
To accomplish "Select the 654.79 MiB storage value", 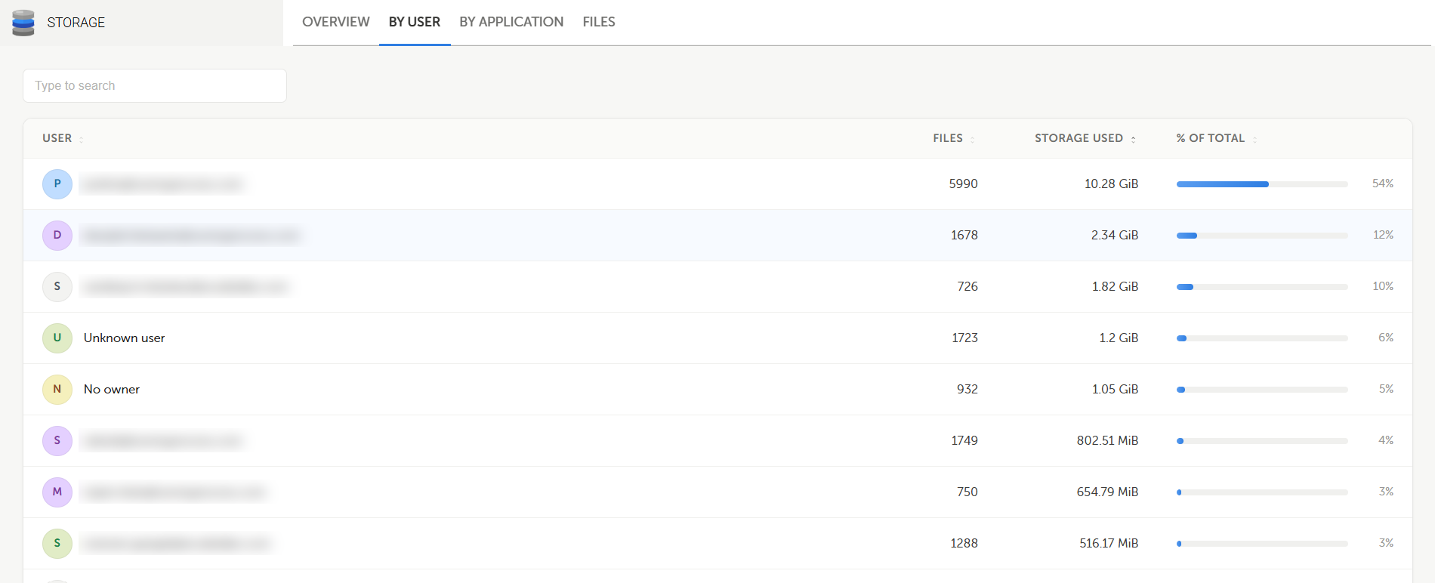I will 1107,492.
